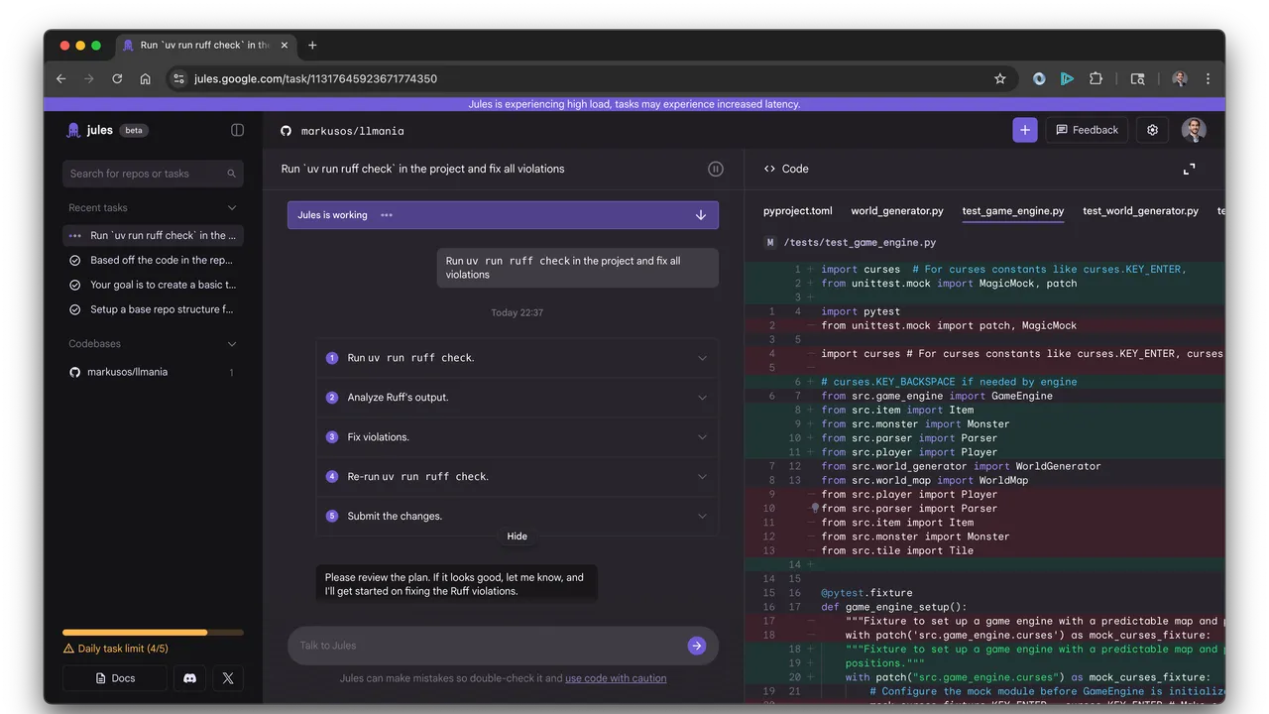Open the browser home page
The height and width of the screenshot is (714, 1269).
pos(145,78)
